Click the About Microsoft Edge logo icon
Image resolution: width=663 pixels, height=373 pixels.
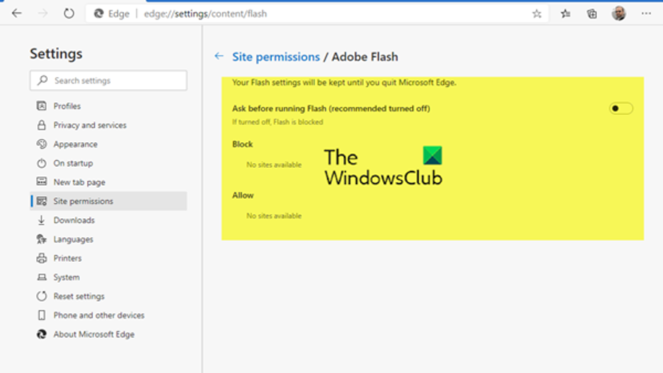coord(41,334)
